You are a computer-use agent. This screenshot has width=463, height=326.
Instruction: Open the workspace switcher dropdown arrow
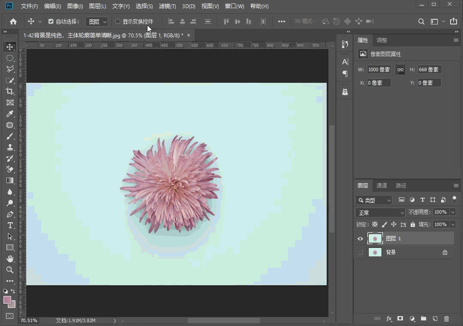click(443, 21)
